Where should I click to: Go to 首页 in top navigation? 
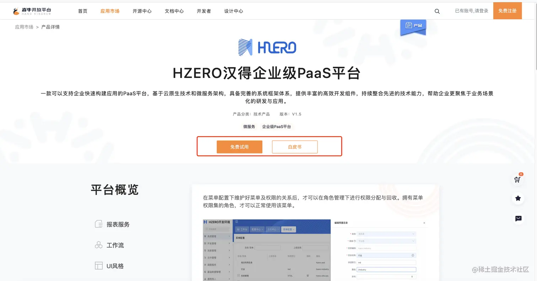pyautogui.click(x=83, y=11)
